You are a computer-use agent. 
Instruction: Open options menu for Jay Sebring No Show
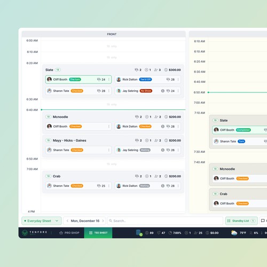(178, 91)
